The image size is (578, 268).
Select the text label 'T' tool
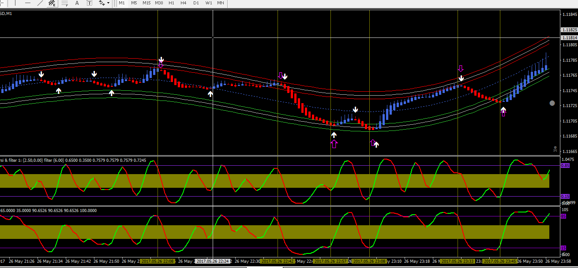(x=90, y=3)
